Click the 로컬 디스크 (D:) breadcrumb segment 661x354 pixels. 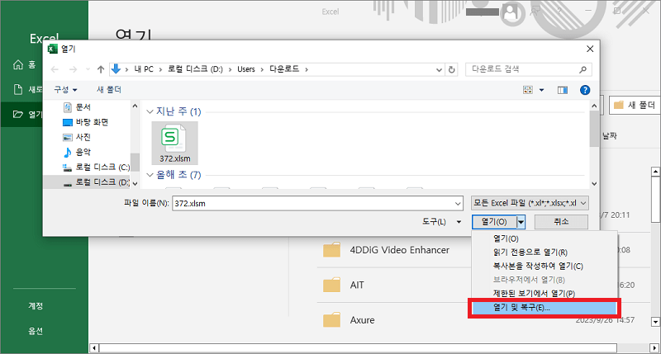tap(195, 69)
